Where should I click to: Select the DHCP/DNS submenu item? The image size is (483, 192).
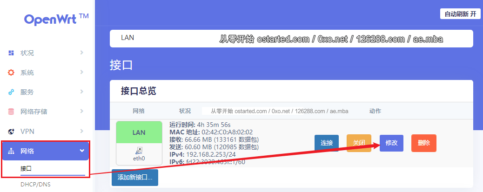35,185
